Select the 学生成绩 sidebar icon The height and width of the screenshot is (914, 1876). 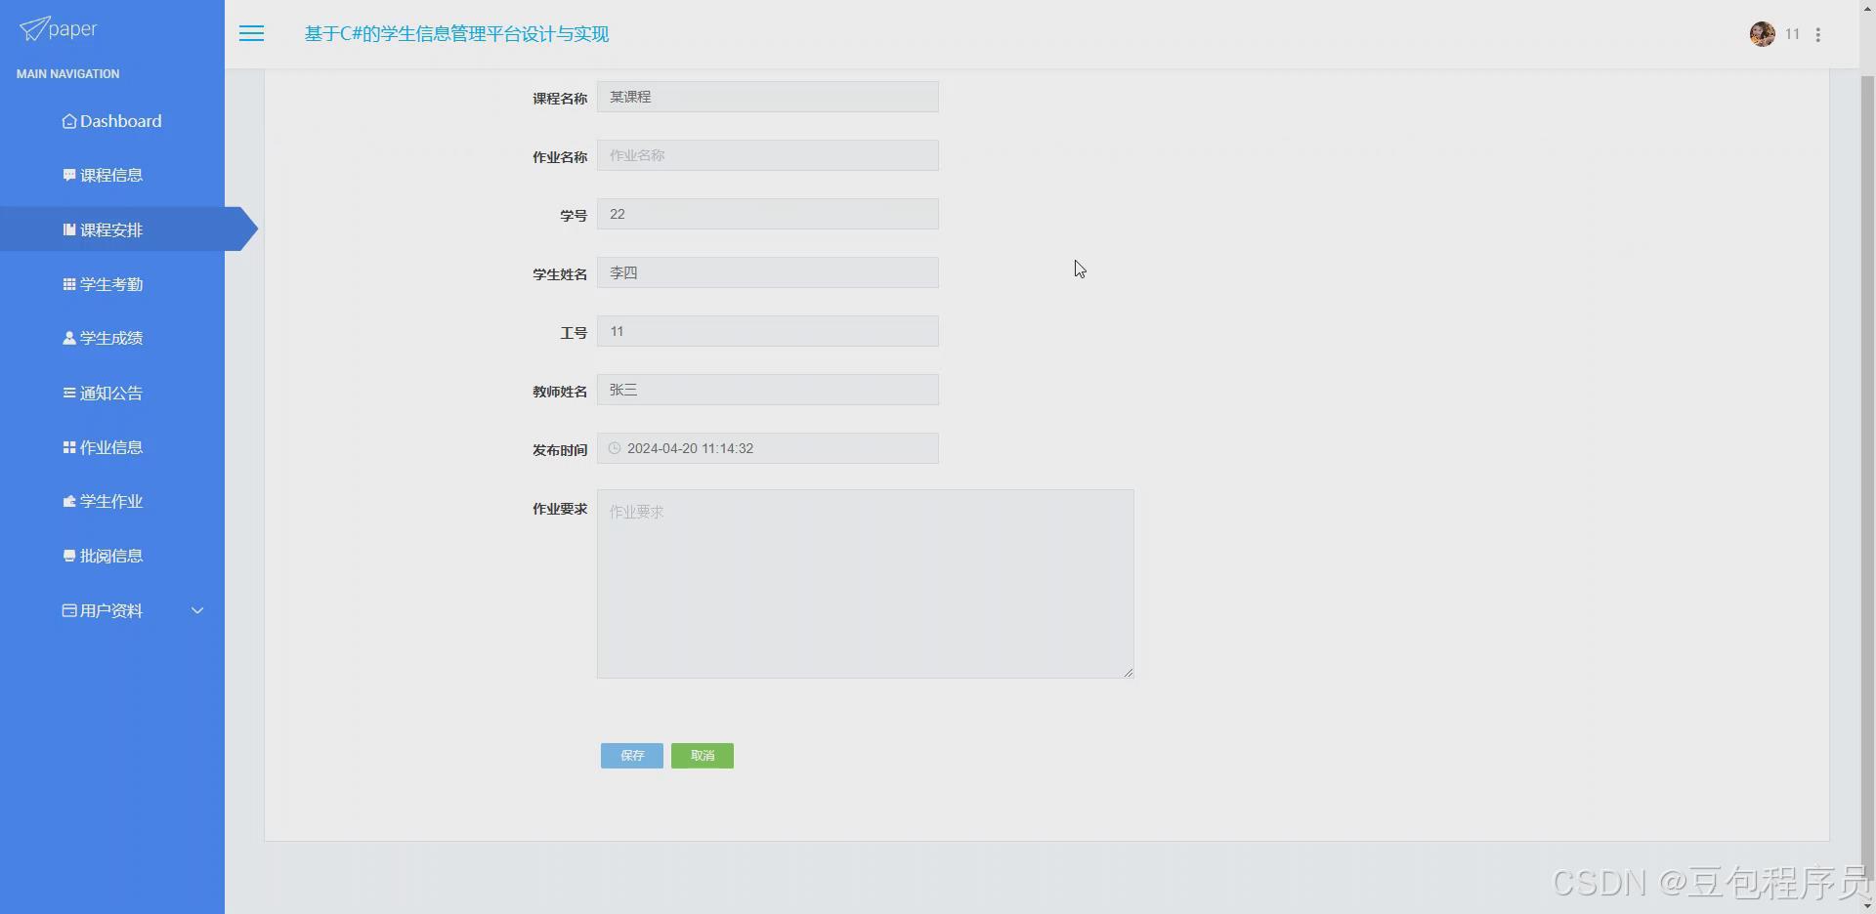67,338
